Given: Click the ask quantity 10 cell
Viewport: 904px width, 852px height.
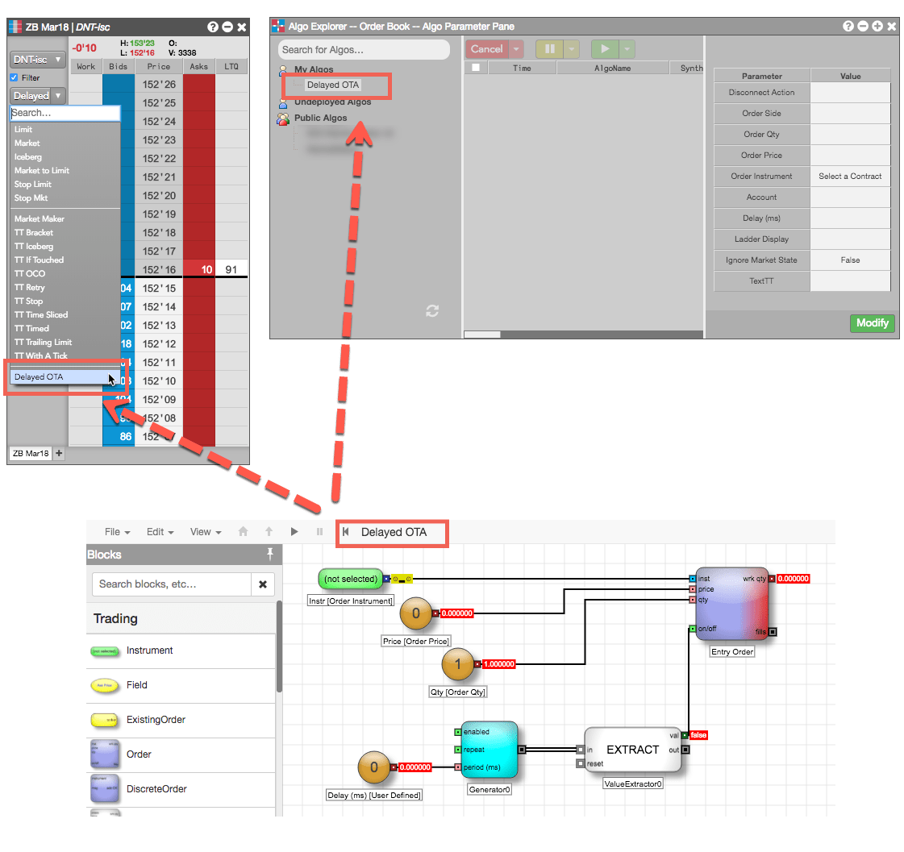Looking at the screenshot, I should (199, 269).
